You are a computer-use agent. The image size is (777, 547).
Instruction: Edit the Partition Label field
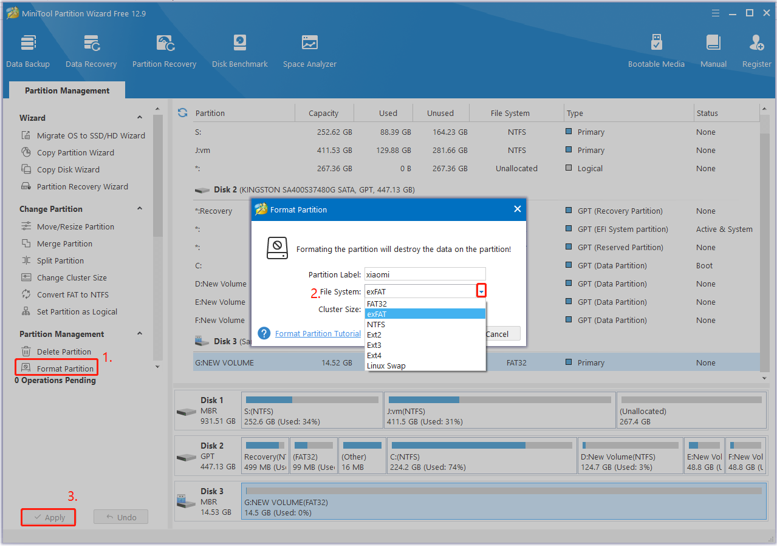(x=425, y=274)
